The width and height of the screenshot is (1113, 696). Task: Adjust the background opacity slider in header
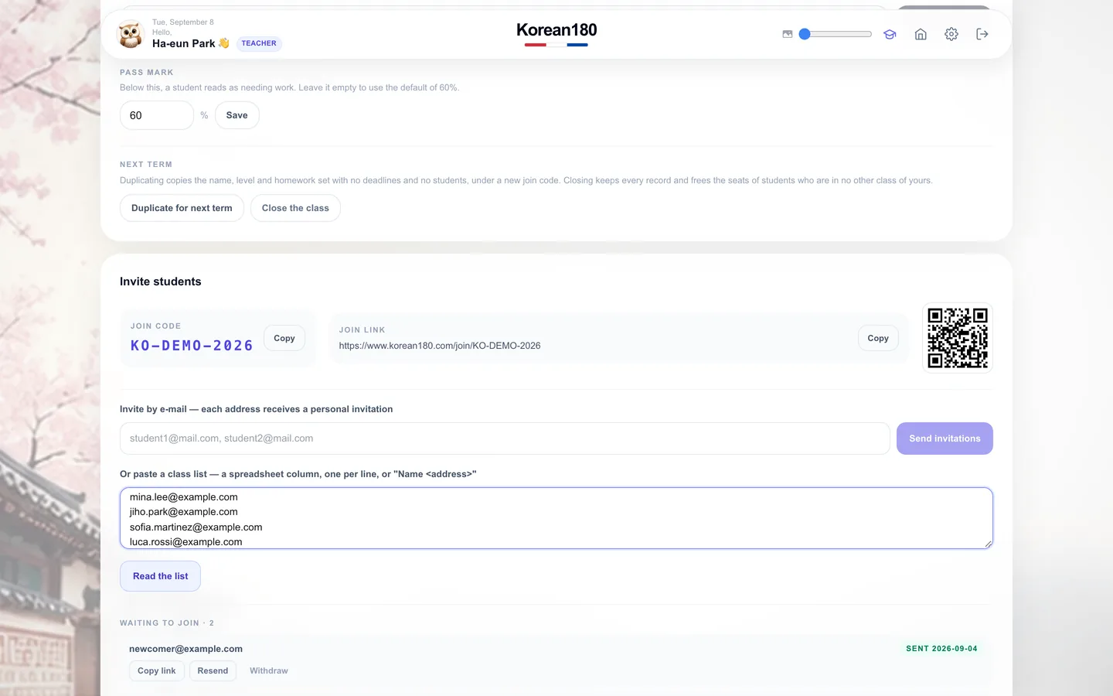836,34
